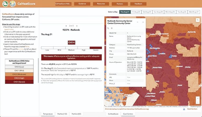The width and height of the screenshot is (202, 117).
Task: Select day Wed Aug 27
Action: [194, 12]
